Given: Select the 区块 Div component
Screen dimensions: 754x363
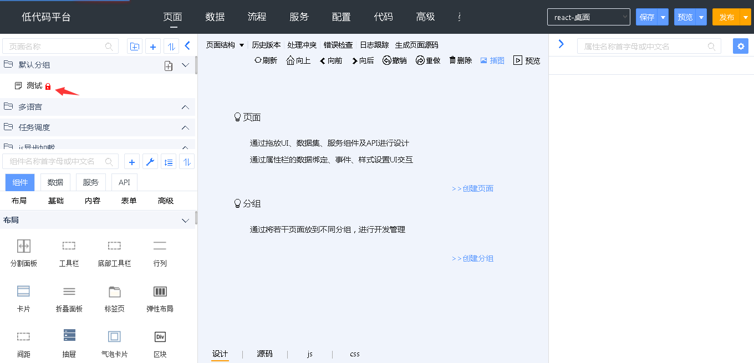Looking at the screenshot, I should pyautogui.click(x=160, y=344).
